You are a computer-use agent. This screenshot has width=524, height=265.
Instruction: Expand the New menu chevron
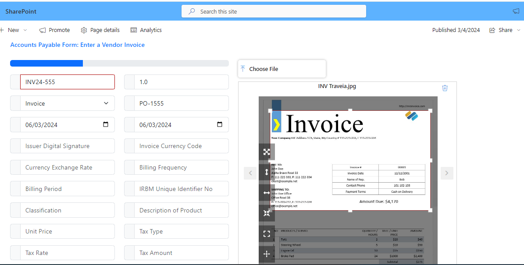[x=25, y=30]
